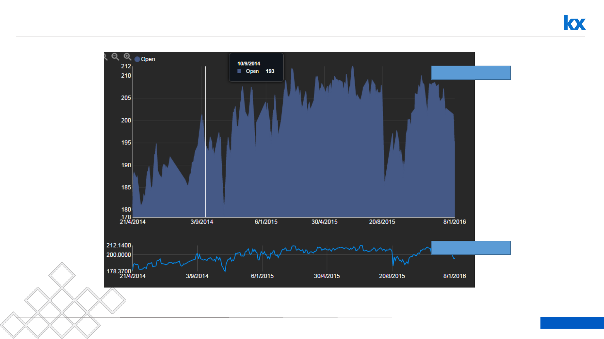Viewport: 604px width, 339px height.
Task: Click the partially visible reset zoom magnifier
Action: (x=105, y=57)
